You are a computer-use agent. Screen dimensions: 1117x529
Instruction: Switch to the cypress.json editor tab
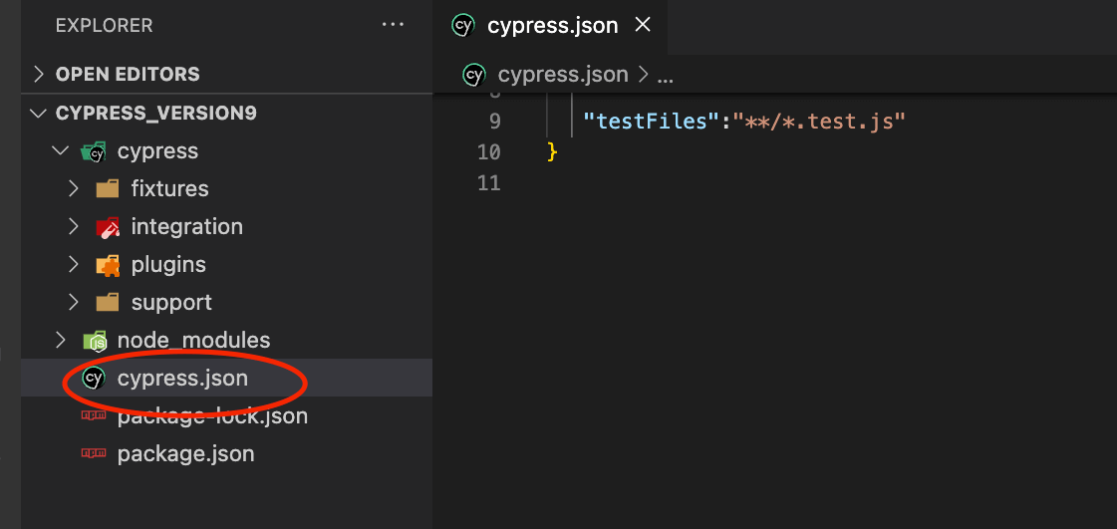(x=552, y=26)
